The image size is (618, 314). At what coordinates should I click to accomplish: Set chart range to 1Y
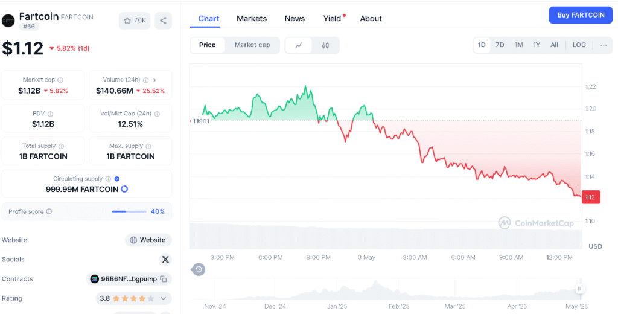click(537, 45)
